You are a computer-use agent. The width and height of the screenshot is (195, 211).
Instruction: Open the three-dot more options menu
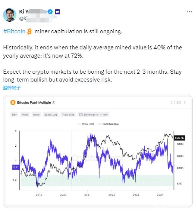point(189,12)
